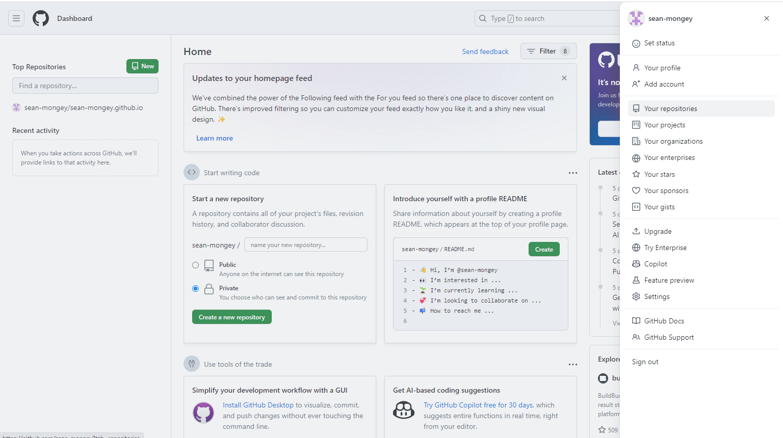This screenshot has width=783, height=438.
Task: Click Install GitHub Desktop link
Action: [258, 405]
